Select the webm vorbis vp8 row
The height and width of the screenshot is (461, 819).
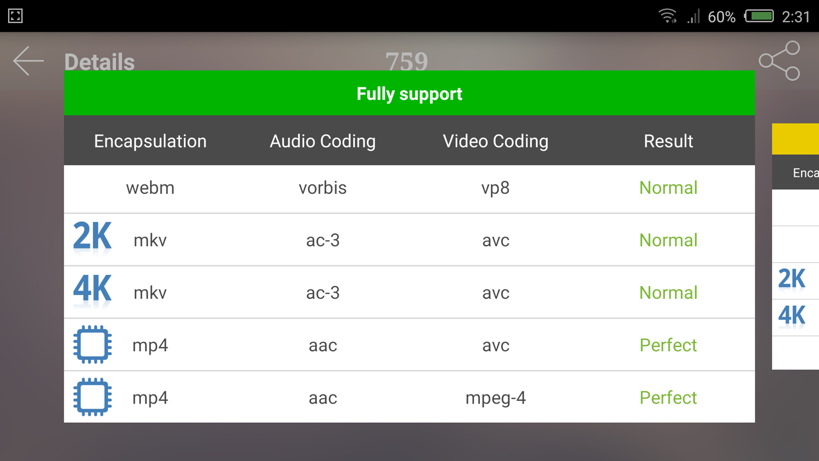point(410,188)
